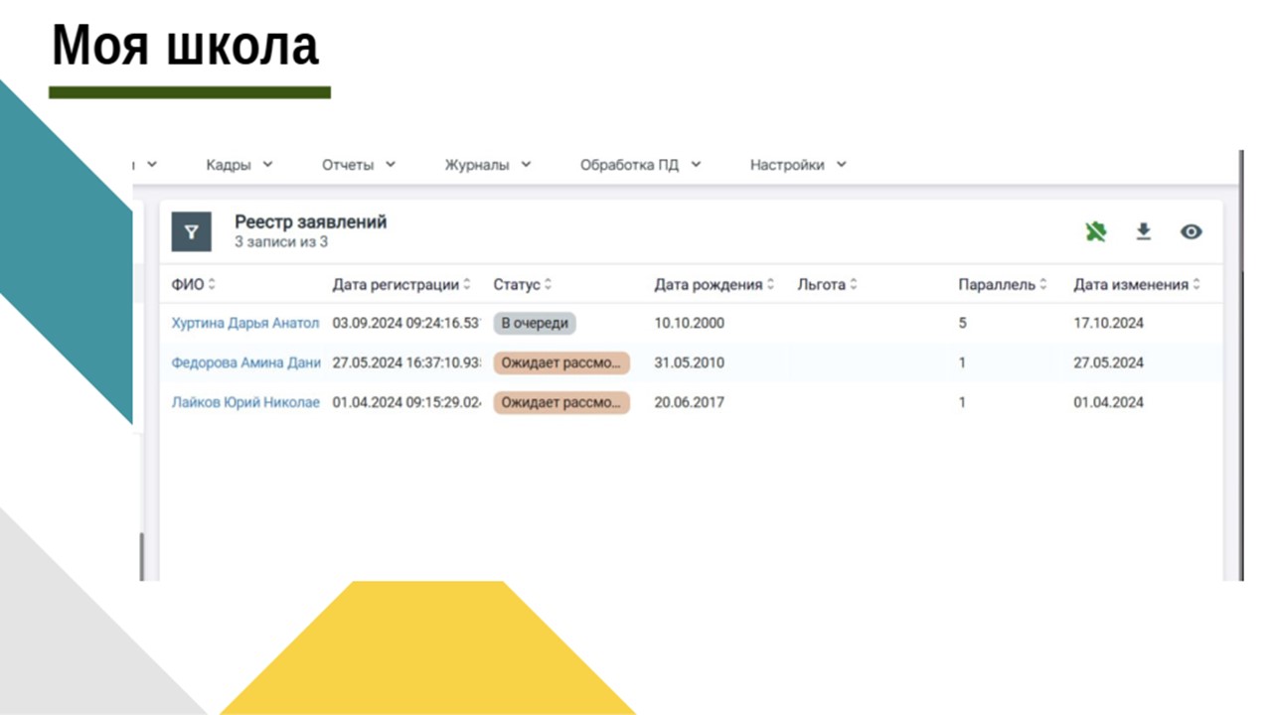The image size is (1272, 715).
Task: Open the filter panel icon
Action: [x=191, y=231]
